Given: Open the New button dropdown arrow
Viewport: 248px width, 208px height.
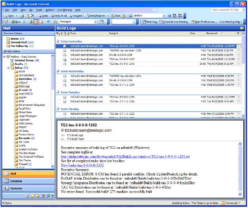Looking at the screenshot, I should click(x=17, y=15).
